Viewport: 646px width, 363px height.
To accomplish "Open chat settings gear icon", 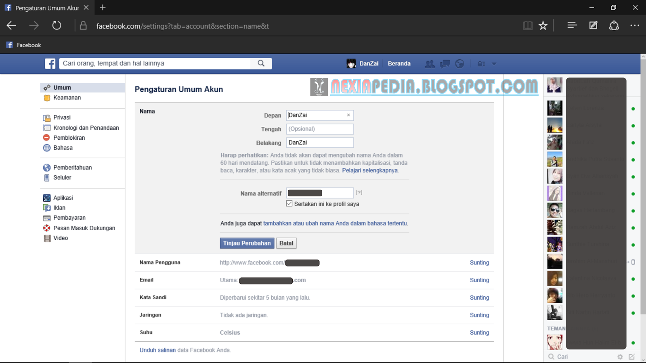I will click(x=620, y=357).
